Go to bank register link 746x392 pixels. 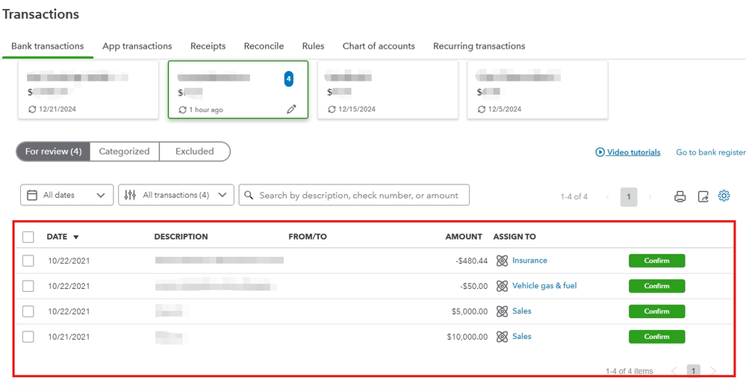coord(710,152)
